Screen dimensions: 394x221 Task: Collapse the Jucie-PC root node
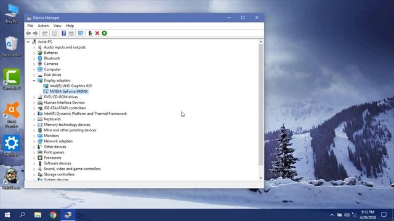[x=28, y=42]
